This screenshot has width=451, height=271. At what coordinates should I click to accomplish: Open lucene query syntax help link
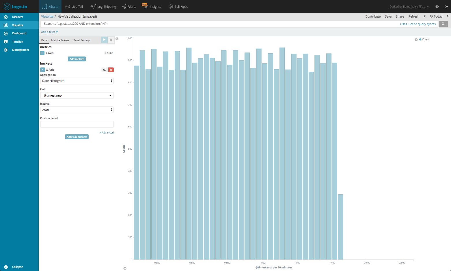tap(418, 24)
